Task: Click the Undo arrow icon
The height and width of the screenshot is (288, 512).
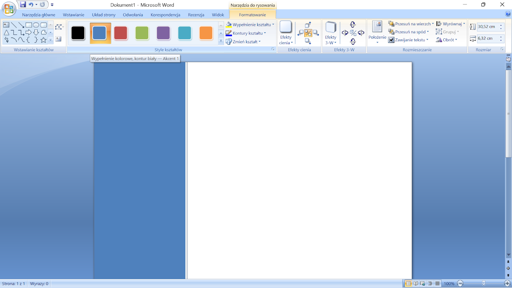Action: [x=31, y=4]
